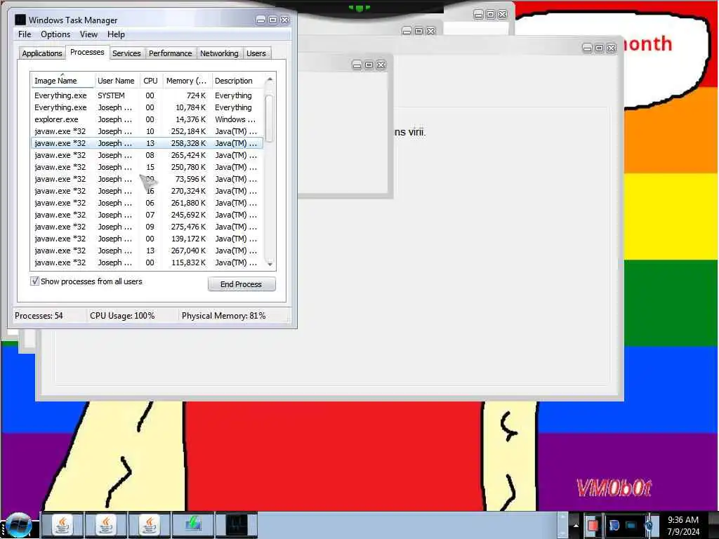Click the Task Manager title bar icon
Viewport: 719px width, 539px height.
click(x=20, y=20)
